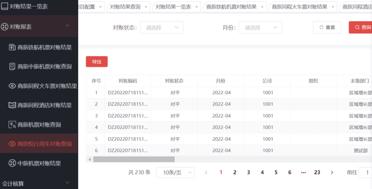Click the chart icon for 商旅同程酒店对账结果

[x=12, y=105]
